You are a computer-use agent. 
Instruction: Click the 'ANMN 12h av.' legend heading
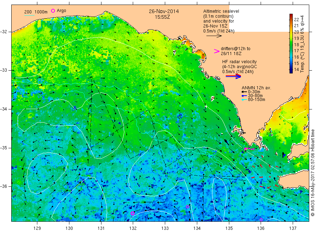pos(256,88)
